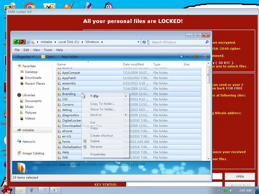259x194 pixels.
Task: Open the 7-Zip submenu
Action: [x=106, y=96]
